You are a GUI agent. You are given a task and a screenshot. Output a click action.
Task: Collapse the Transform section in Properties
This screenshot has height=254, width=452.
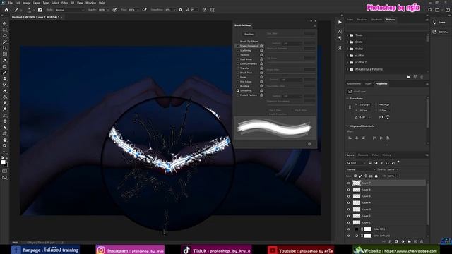point(347,99)
